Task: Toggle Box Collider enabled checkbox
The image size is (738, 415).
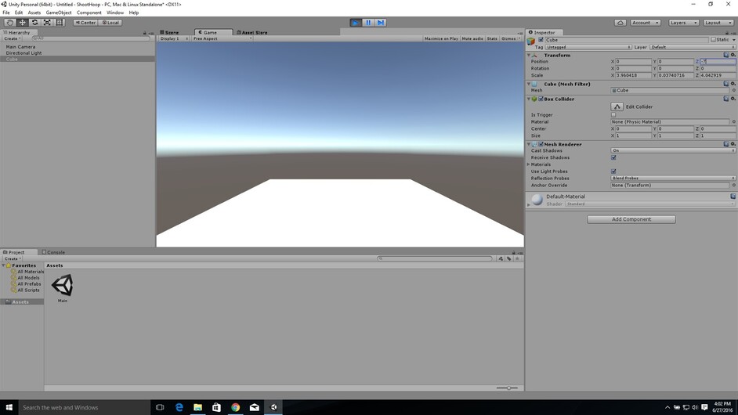Action: click(541, 99)
